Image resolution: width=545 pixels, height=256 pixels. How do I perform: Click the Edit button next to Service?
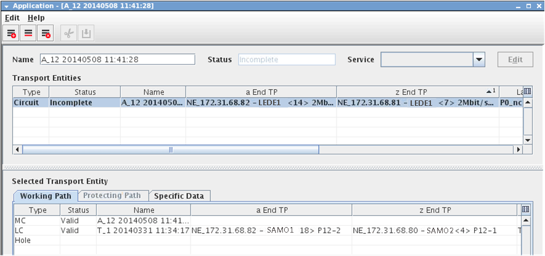[515, 60]
